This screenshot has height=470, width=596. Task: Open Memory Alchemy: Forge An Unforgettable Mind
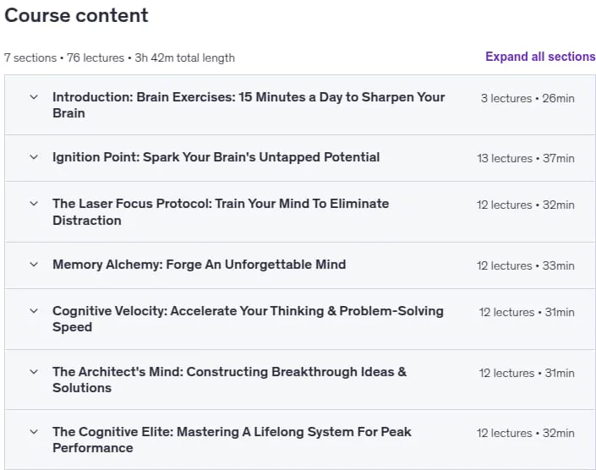coord(200,265)
